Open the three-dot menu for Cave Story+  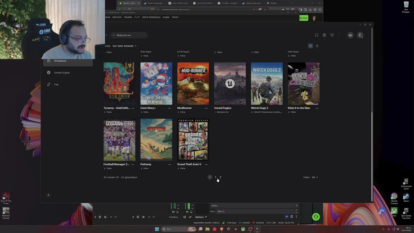coord(169,108)
